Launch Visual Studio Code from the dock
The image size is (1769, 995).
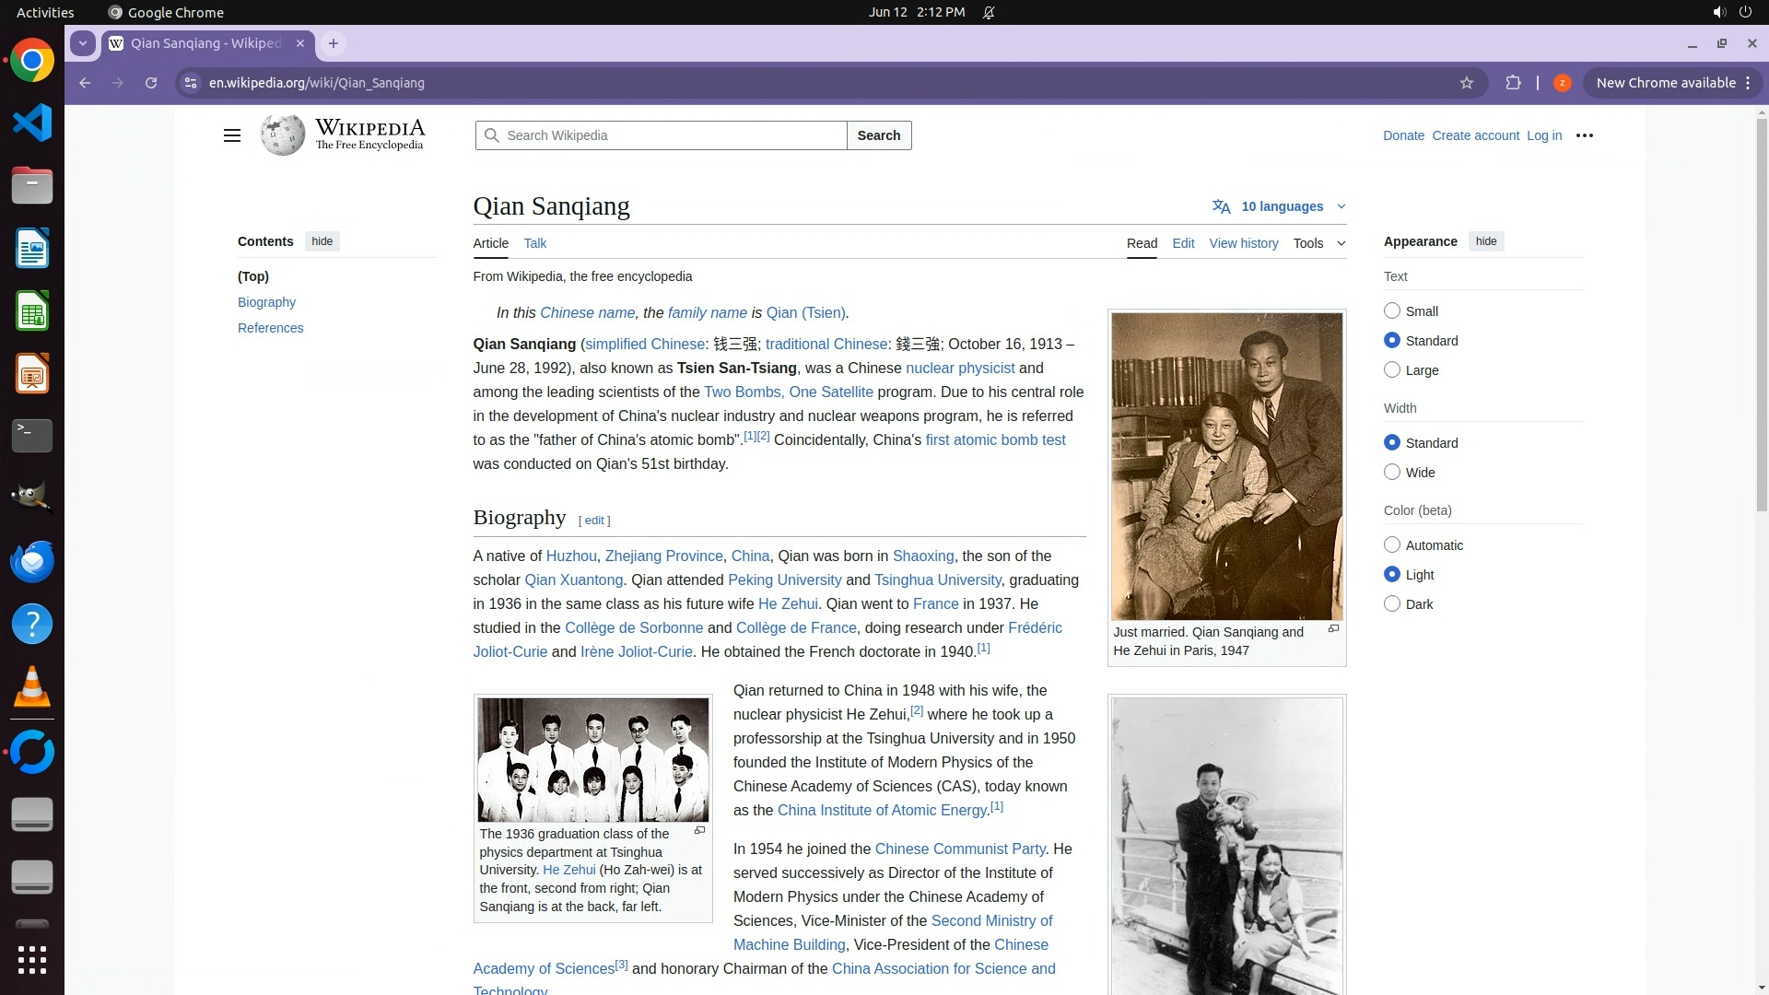[x=32, y=123]
